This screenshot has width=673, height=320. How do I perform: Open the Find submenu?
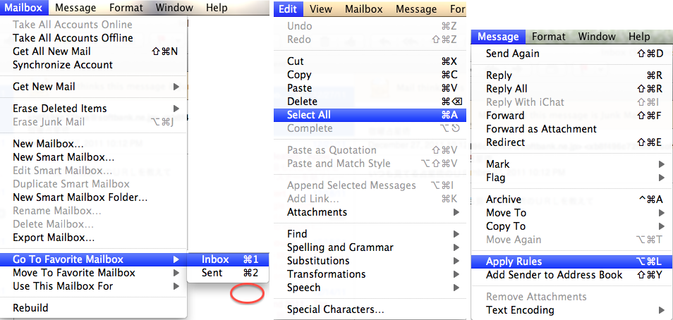tap(370, 234)
